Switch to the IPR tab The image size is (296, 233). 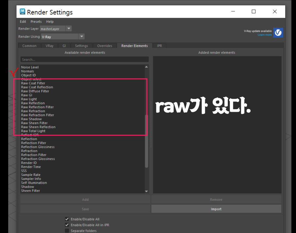click(159, 46)
